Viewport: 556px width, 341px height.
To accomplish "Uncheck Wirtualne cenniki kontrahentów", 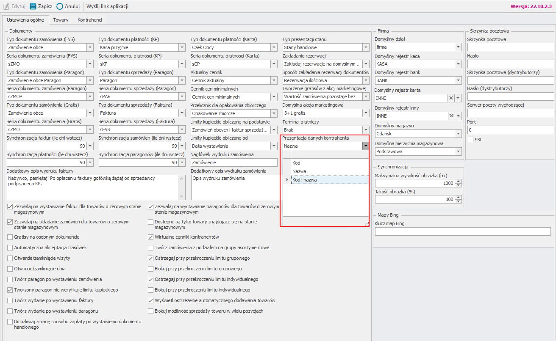I will 151,237.
